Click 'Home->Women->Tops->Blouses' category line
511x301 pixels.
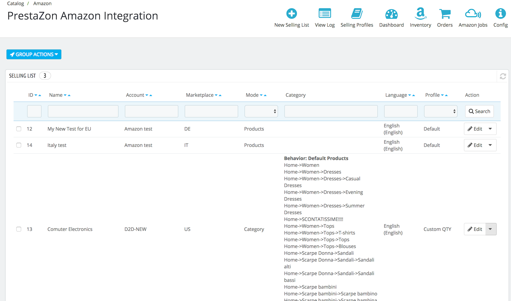[320, 246]
